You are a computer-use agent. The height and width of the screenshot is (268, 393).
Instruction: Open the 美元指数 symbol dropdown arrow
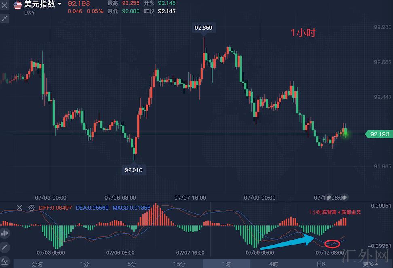pyautogui.click(x=59, y=4)
